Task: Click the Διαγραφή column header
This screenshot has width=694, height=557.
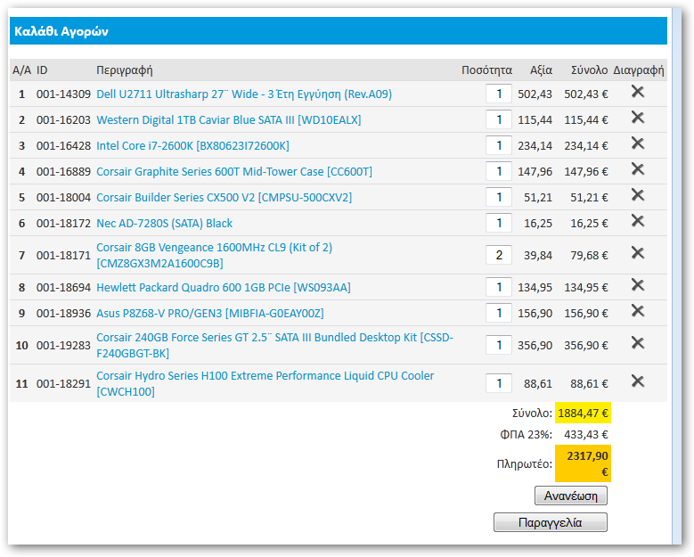Action: [x=638, y=70]
